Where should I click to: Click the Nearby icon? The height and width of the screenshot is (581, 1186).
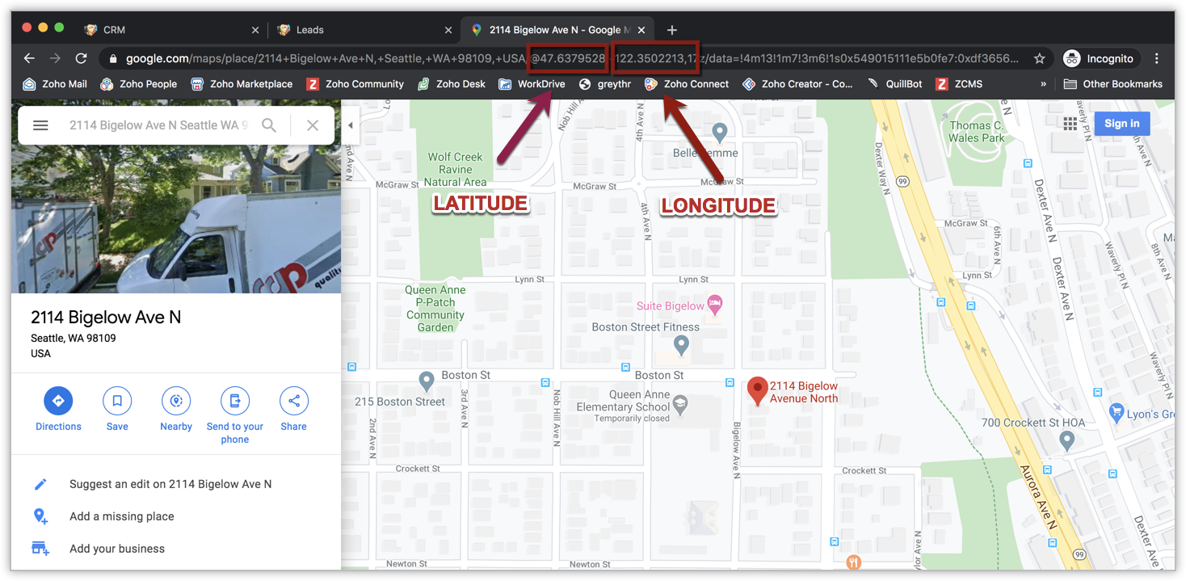(x=176, y=401)
